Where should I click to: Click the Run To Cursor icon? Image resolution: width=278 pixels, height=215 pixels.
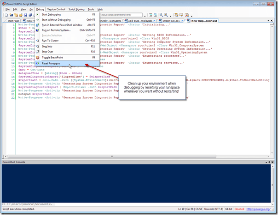37,41
